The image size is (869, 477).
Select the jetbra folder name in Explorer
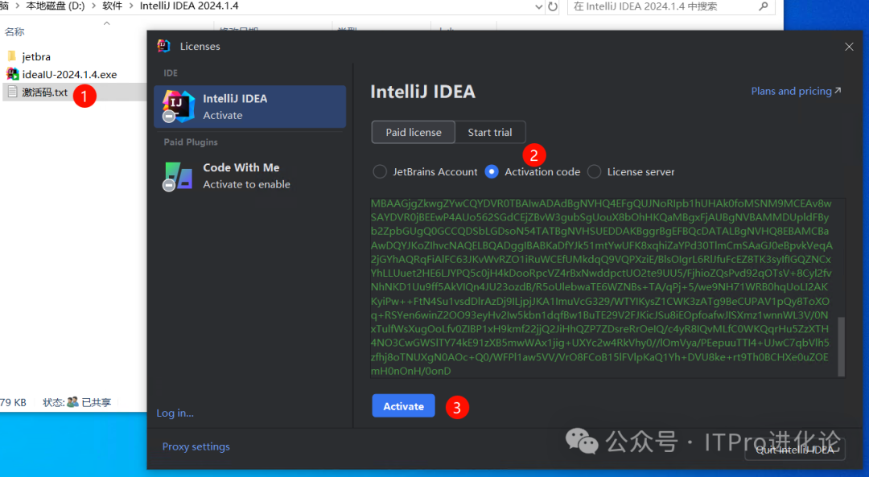(36, 56)
